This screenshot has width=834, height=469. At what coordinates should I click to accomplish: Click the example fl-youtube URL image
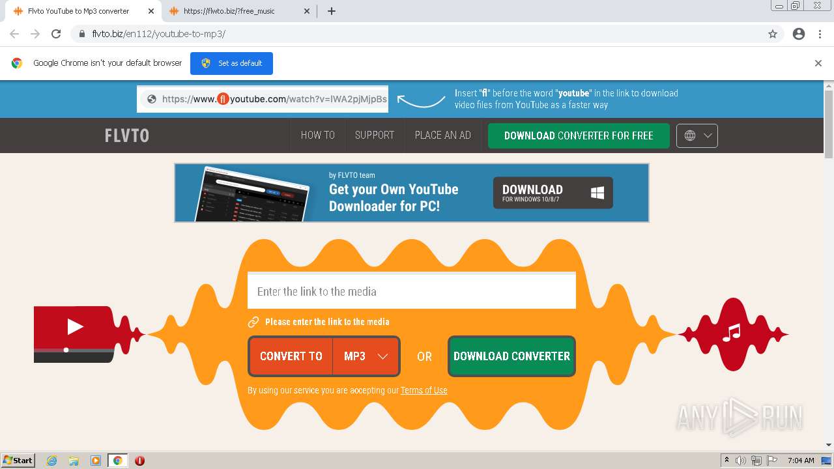coord(263,99)
